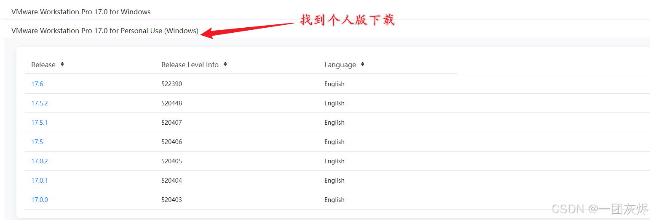650x220 pixels.
Task: Select release level value 520406
Action: (x=171, y=142)
